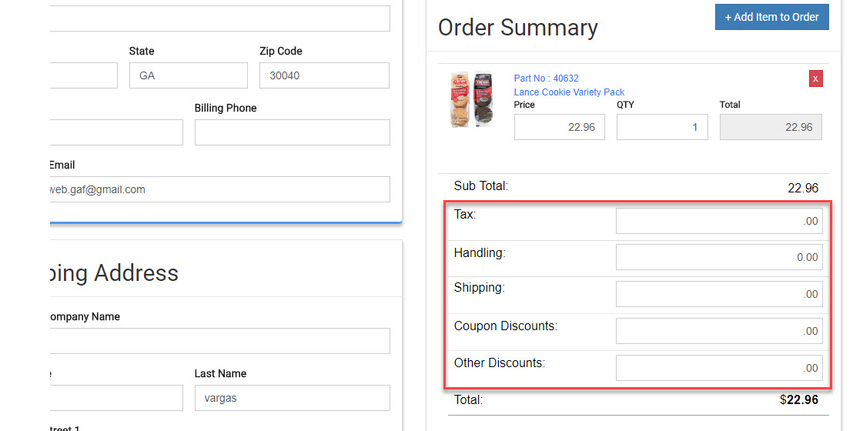Click the Handling amount field
853x431 pixels.
click(x=718, y=257)
